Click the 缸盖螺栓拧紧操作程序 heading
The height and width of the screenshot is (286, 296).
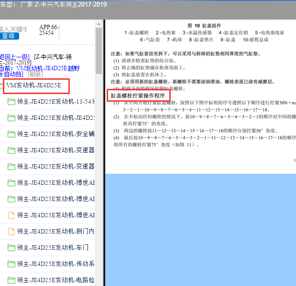(138, 96)
